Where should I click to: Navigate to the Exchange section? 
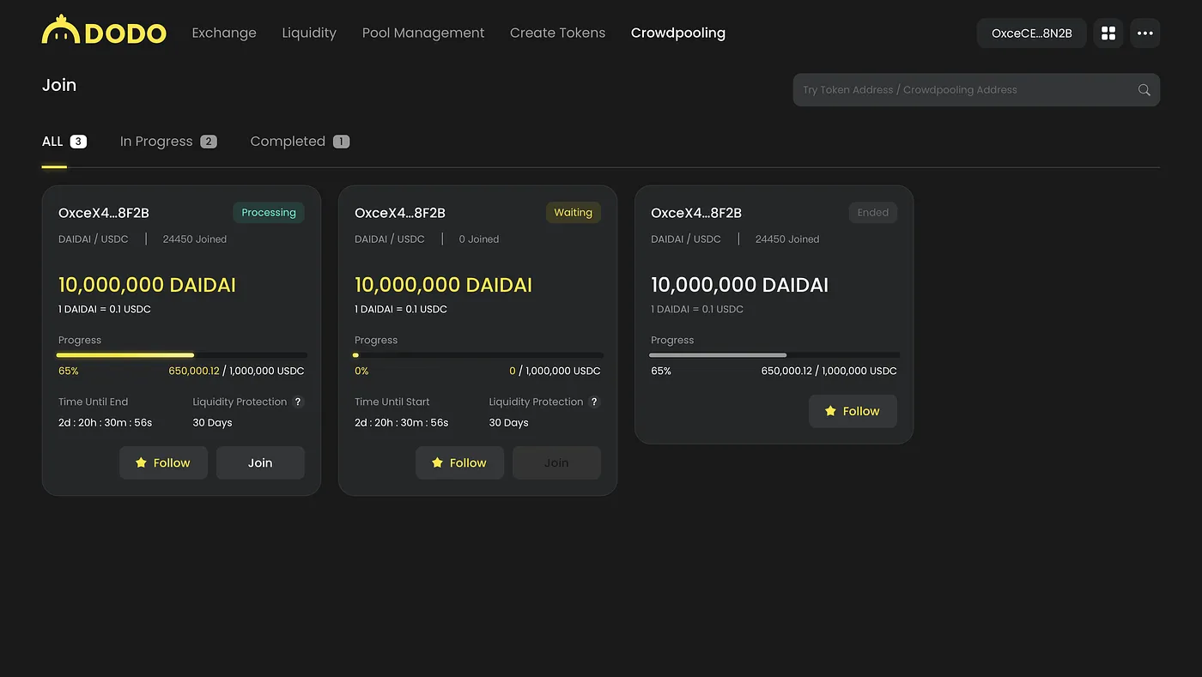pyautogui.click(x=223, y=33)
